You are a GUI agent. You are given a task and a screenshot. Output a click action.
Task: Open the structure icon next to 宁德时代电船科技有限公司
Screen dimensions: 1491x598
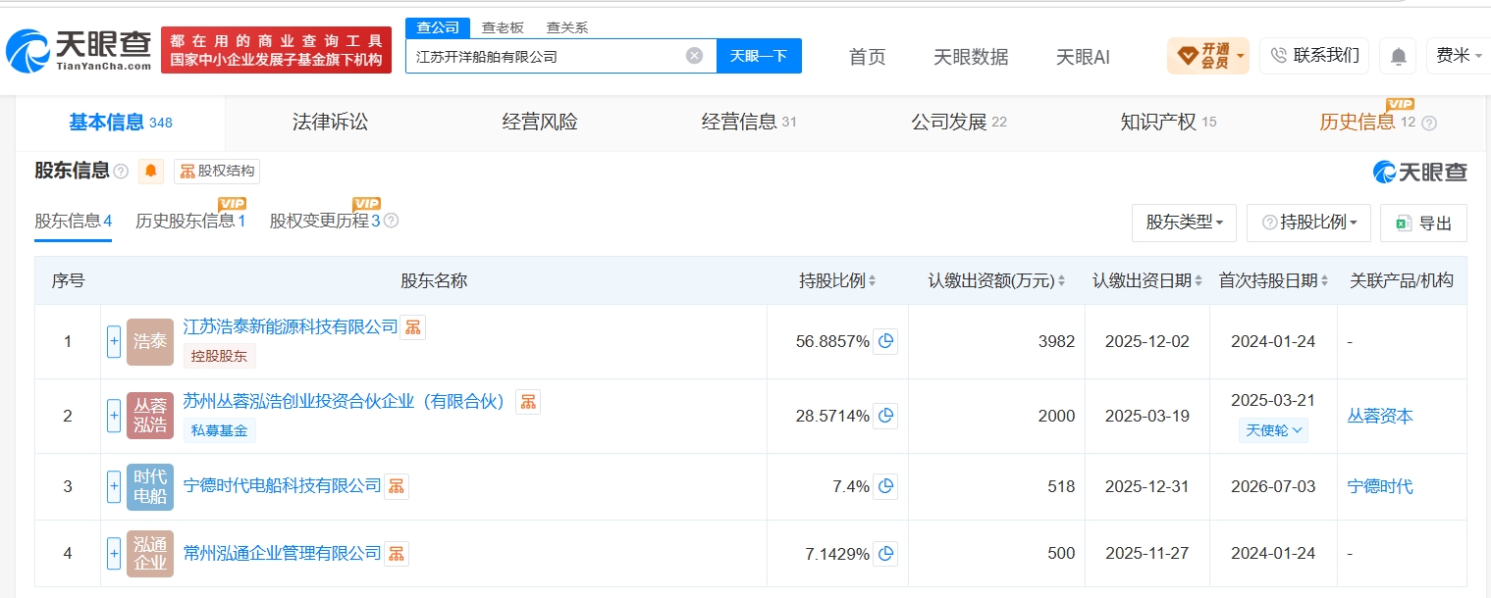[x=396, y=486]
